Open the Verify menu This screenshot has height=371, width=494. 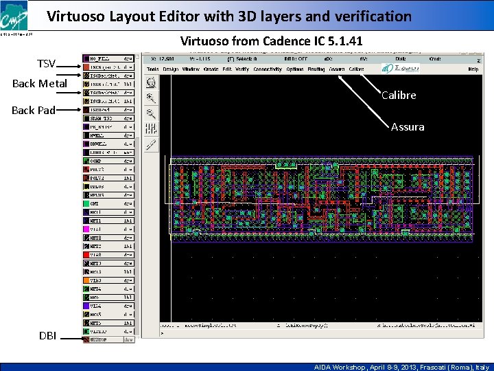242,69
